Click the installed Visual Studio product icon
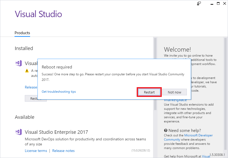Screen dimensions: 228x158 pos(18,63)
